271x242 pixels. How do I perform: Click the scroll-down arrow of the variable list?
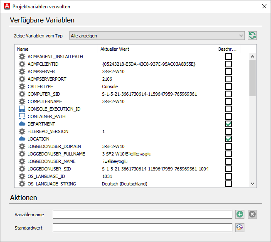[x=253, y=184]
